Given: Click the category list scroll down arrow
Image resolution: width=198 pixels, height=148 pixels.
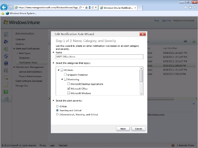Looking at the screenshot, I should [141, 94].
